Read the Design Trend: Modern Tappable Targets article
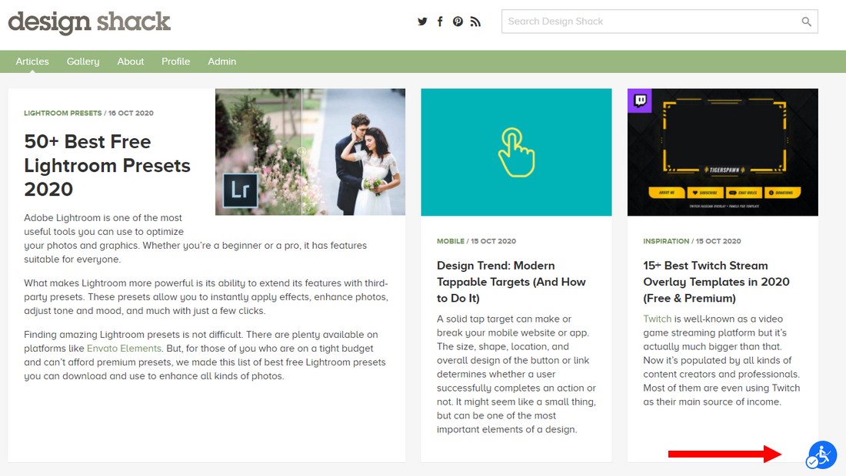 click(x=511, y=282)
